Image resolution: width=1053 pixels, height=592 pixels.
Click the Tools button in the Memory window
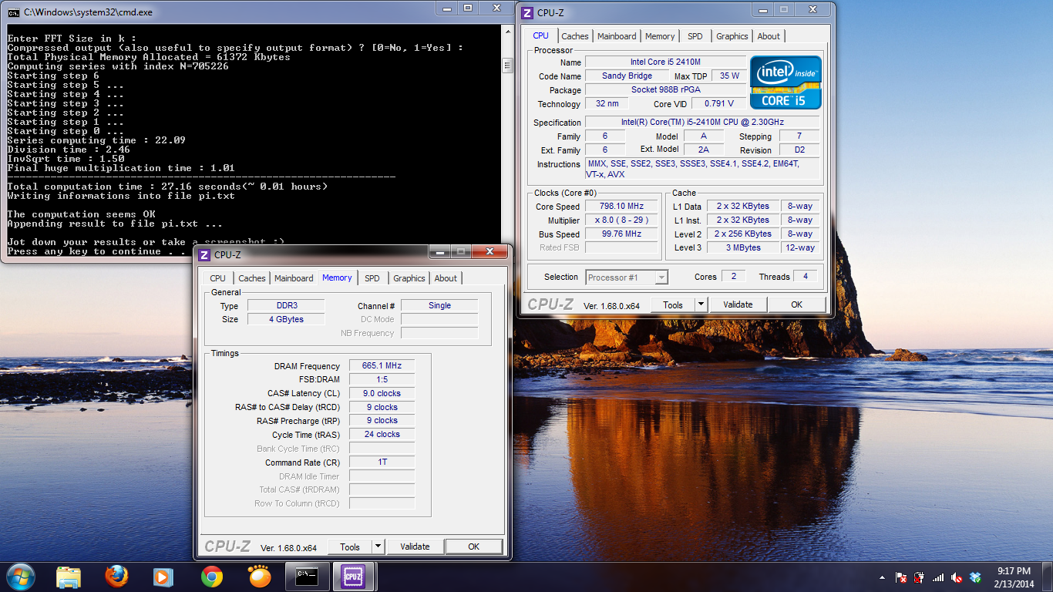point(350,547)
